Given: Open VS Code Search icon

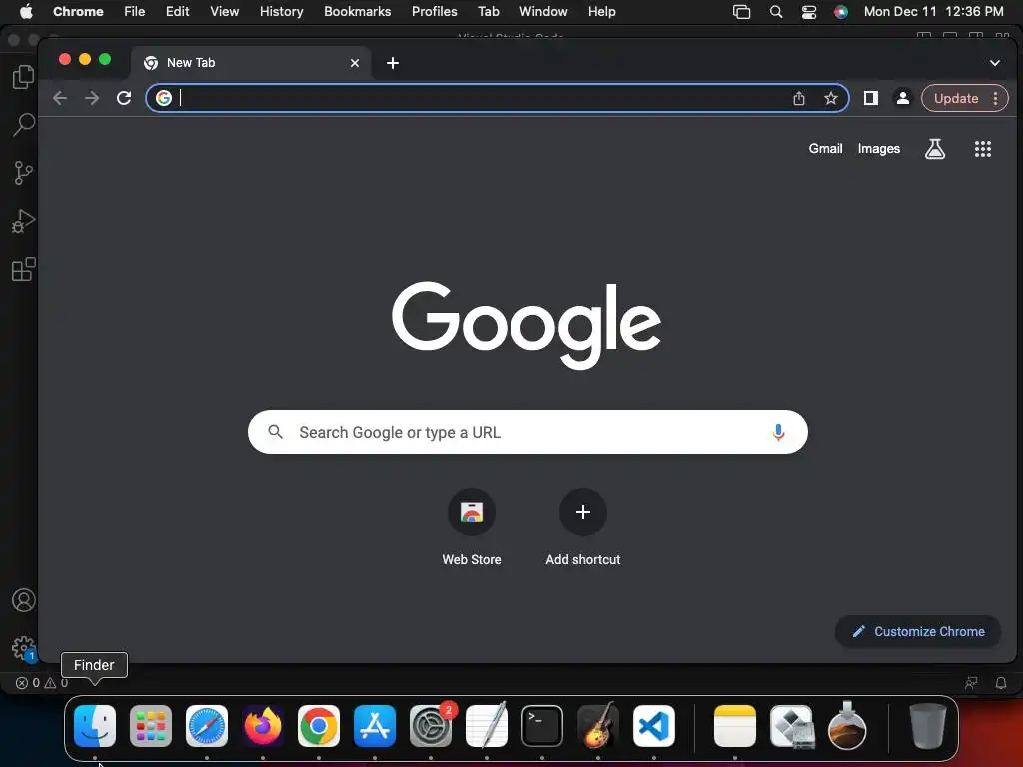Looking at the screenshot, I should coord(24,125).
